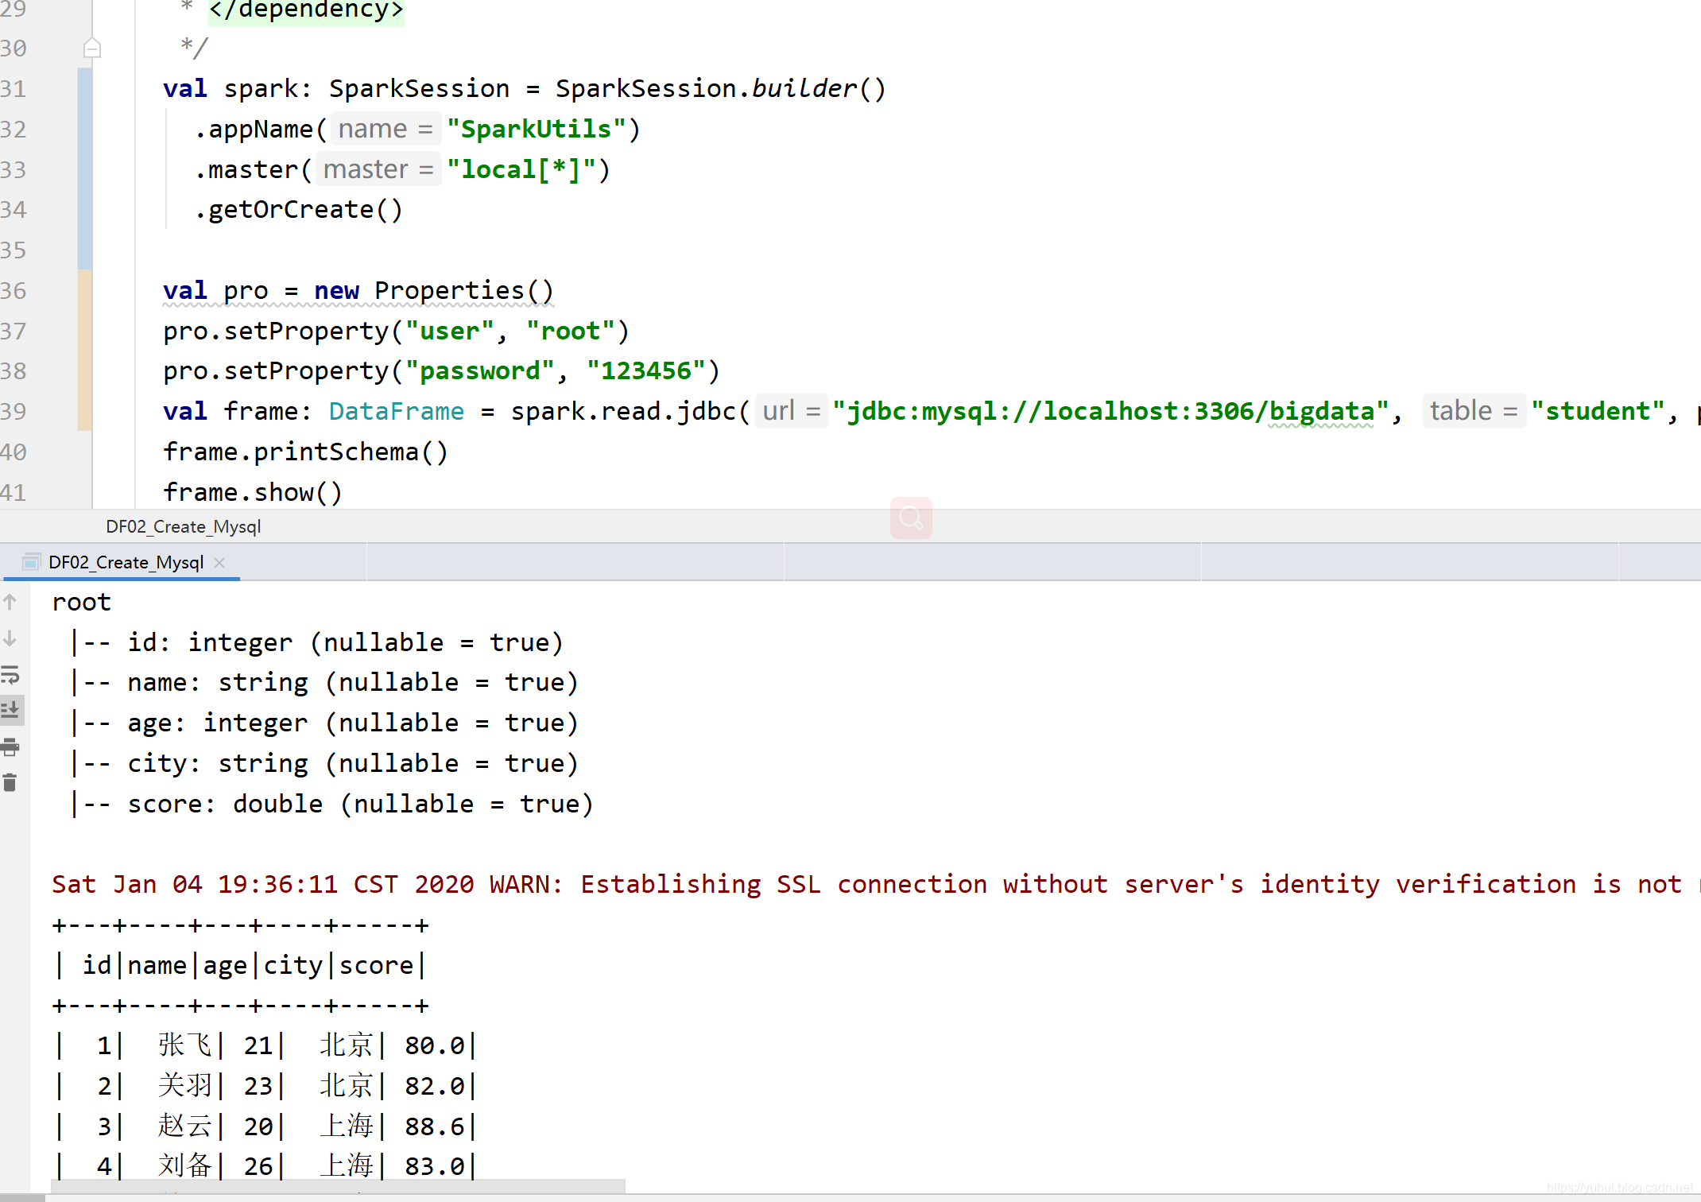
Task: Click the red search magnifier overlay icon
Action: coord(911,518)
